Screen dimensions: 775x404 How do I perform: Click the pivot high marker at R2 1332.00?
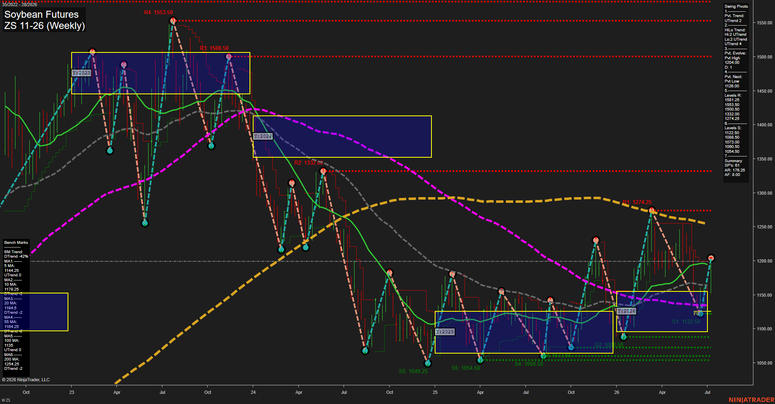coord(323,171)
